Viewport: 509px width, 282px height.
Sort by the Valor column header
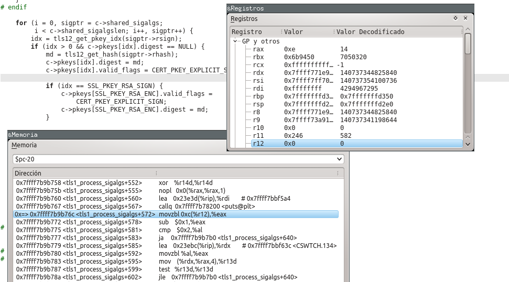tap(308, 32)
